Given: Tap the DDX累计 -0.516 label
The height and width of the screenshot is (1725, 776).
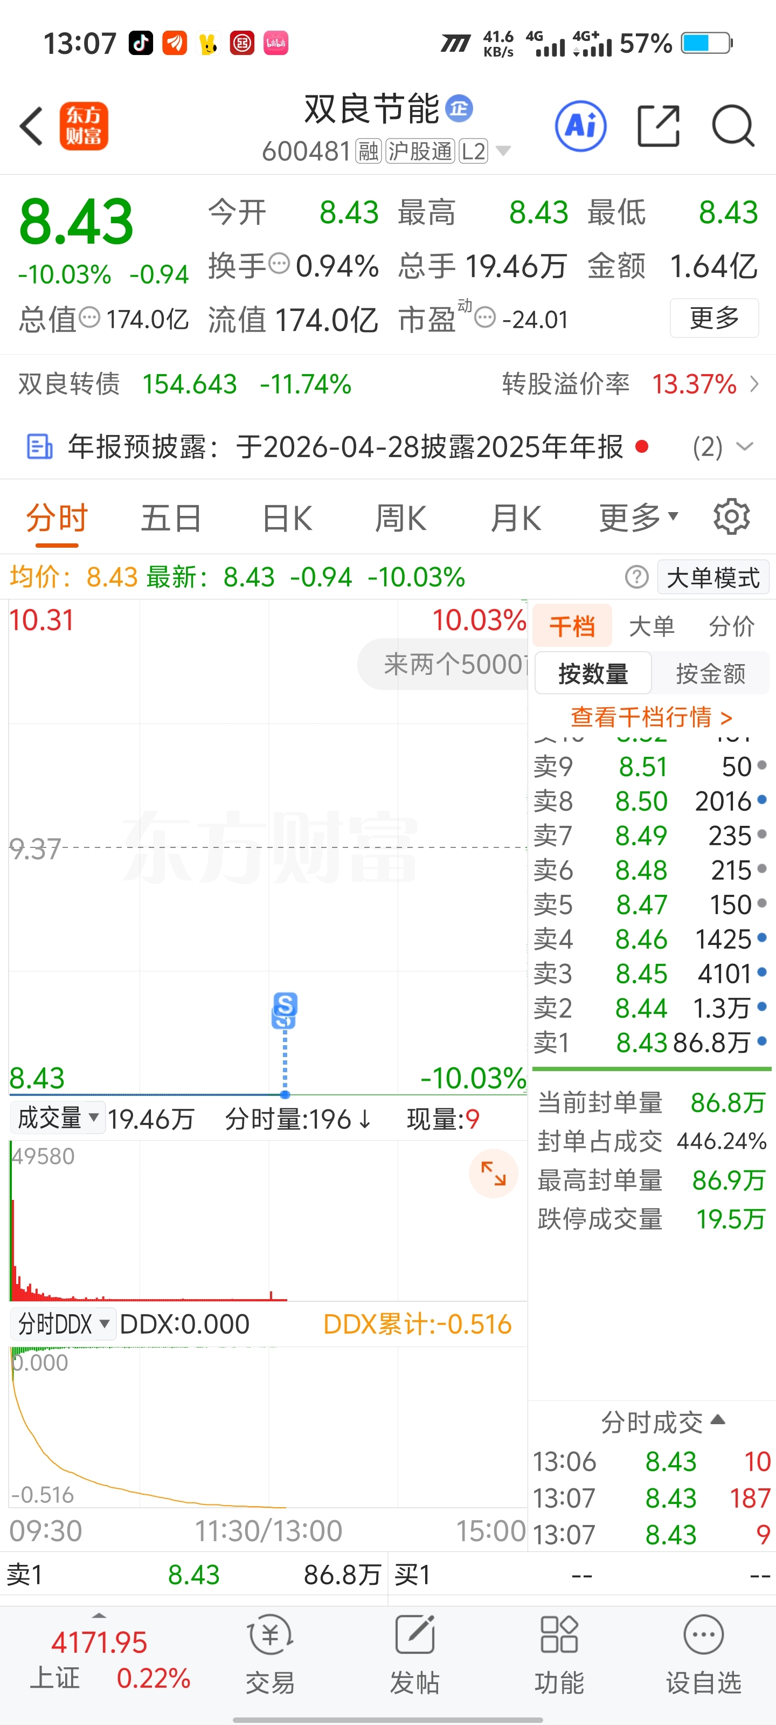Looking at the screenshot, I should (x=417, y=1324).
